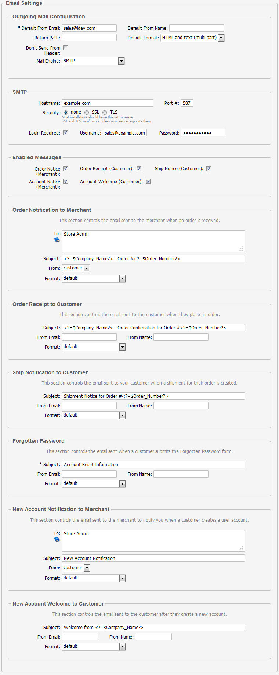Click the SMTP Hostname field
This screenshot has width=279, height=675.
click(x=108, y=103)
